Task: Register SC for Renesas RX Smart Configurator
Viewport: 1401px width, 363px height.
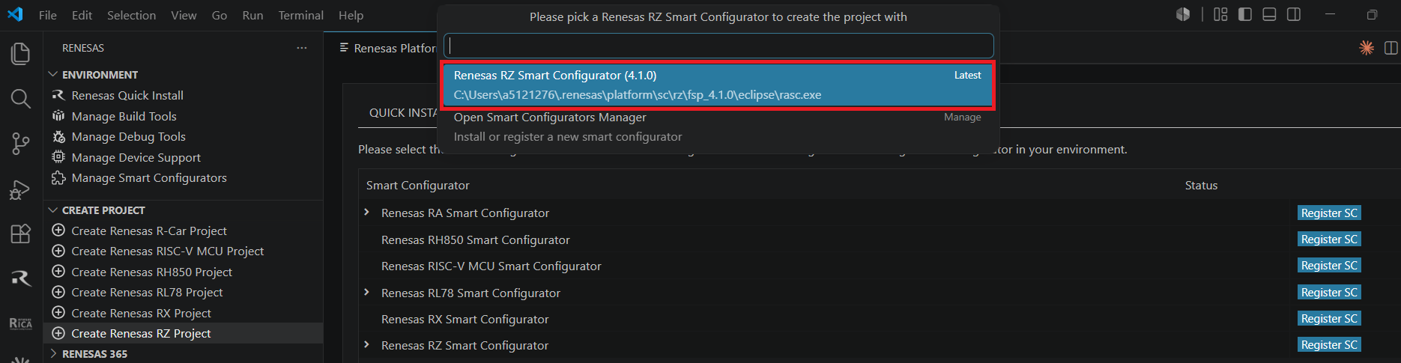Action: pos(1329,318)
